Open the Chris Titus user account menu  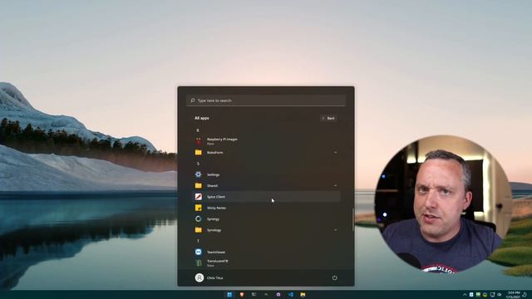point(209,277)
